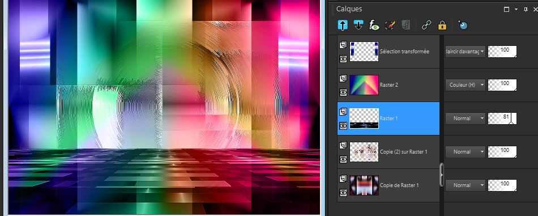Hide the Copie de Raster 1 layer
This screenshot has width=538, height=216.
343,193
